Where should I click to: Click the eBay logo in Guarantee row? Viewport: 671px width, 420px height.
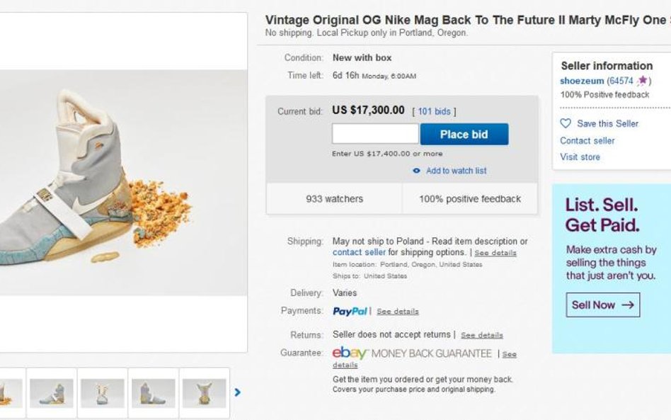click(350, 353)
